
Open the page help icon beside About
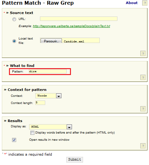click(145, 3)
